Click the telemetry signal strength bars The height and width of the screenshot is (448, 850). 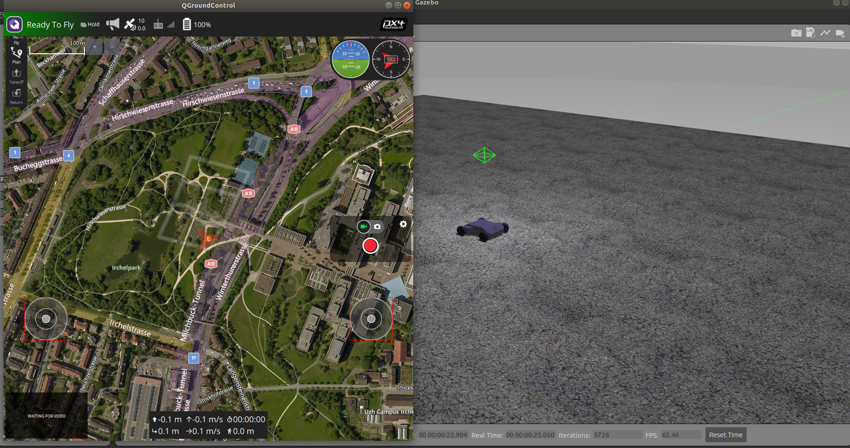[171, 25]
